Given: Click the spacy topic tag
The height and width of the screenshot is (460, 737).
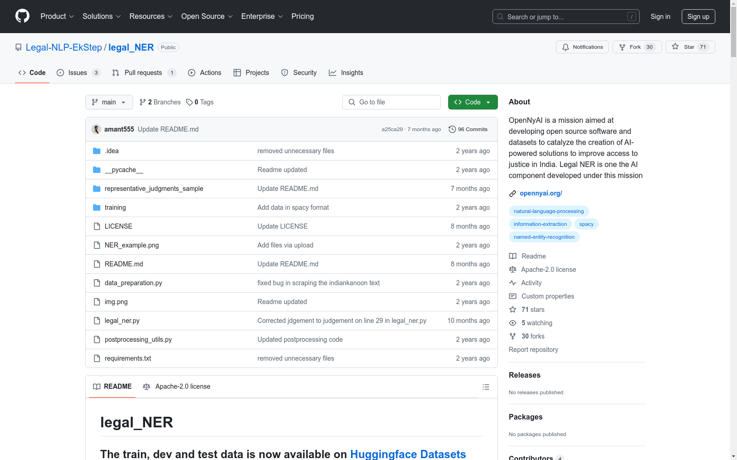Looking at the screenshot, I should (586, 224).
